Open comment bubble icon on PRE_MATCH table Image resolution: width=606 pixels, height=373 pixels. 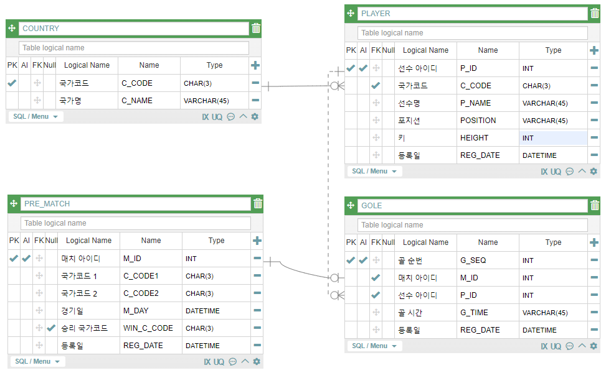coord(233,361)
